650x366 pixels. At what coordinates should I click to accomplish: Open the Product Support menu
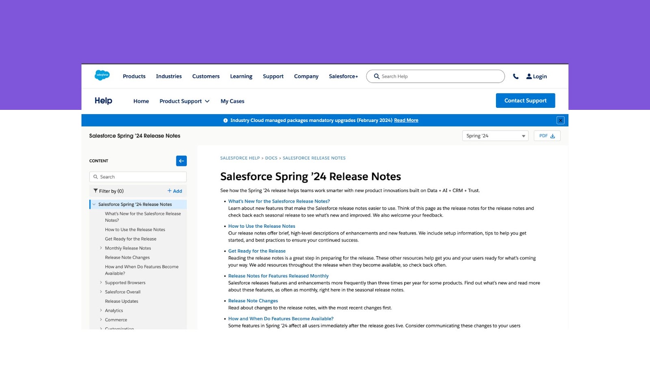(184, 101)
